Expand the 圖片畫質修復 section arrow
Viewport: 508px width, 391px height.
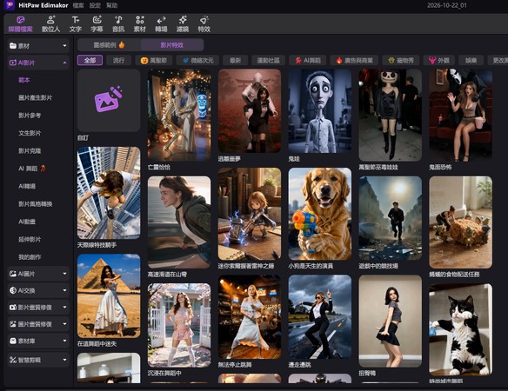click(64, 324)
